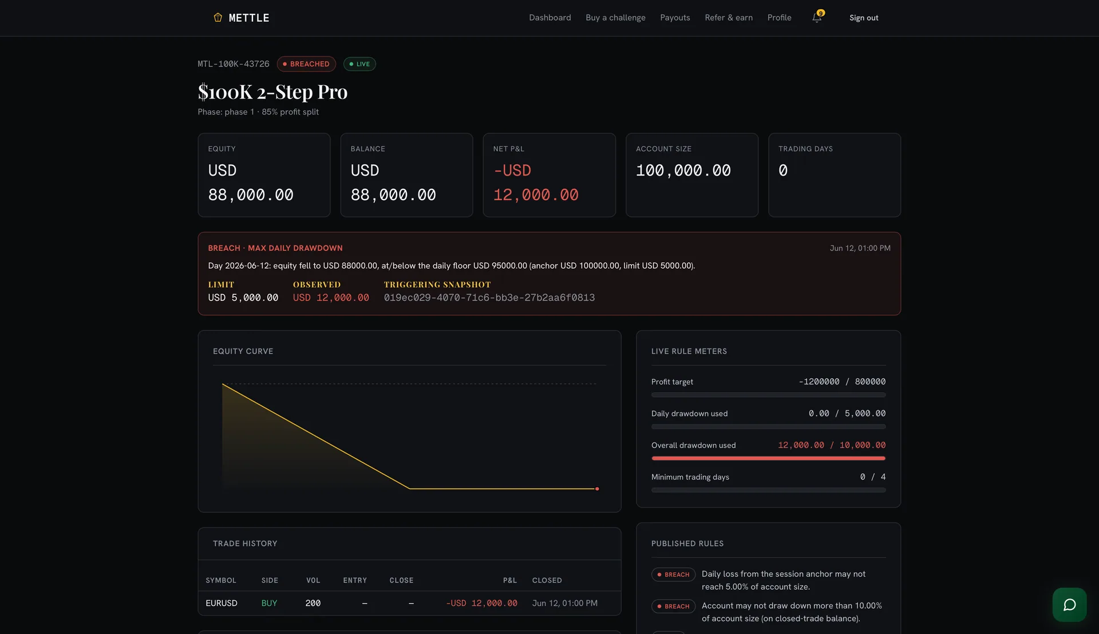Click the Minimum trading days progress bar
This screenshot has height=634, width=1099.
coord(768,490)
